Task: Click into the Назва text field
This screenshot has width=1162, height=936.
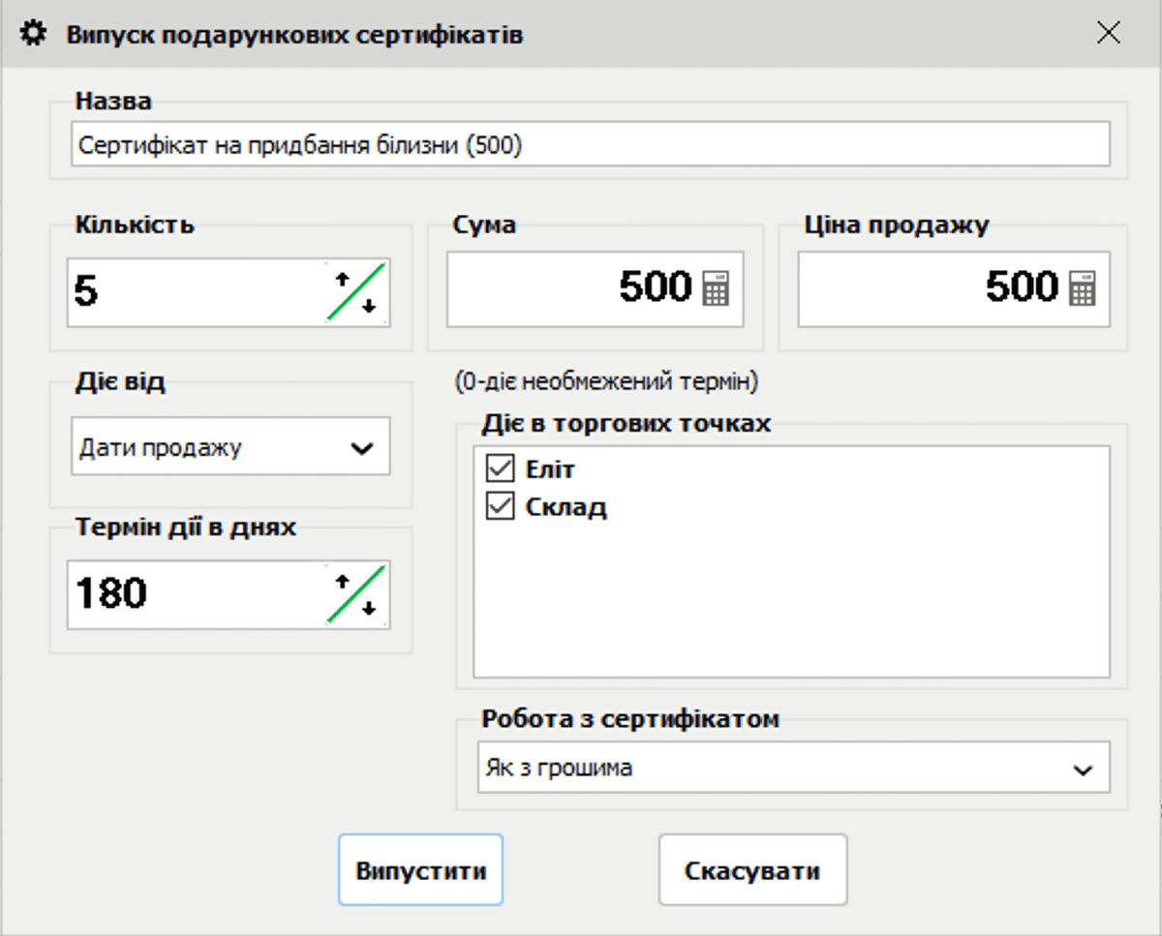Action: [x=589, y=145]
